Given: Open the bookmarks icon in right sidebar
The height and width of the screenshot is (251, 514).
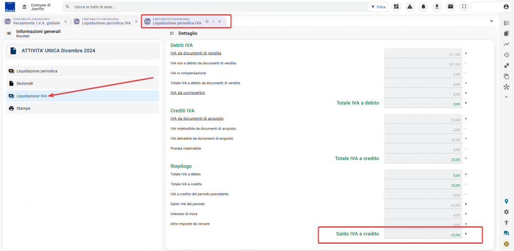Looking at the screenshot, I should point(506,33).
